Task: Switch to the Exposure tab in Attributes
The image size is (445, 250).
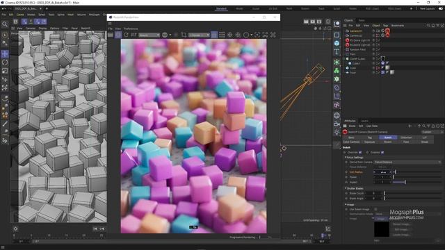Action: (x=369, y=142)
